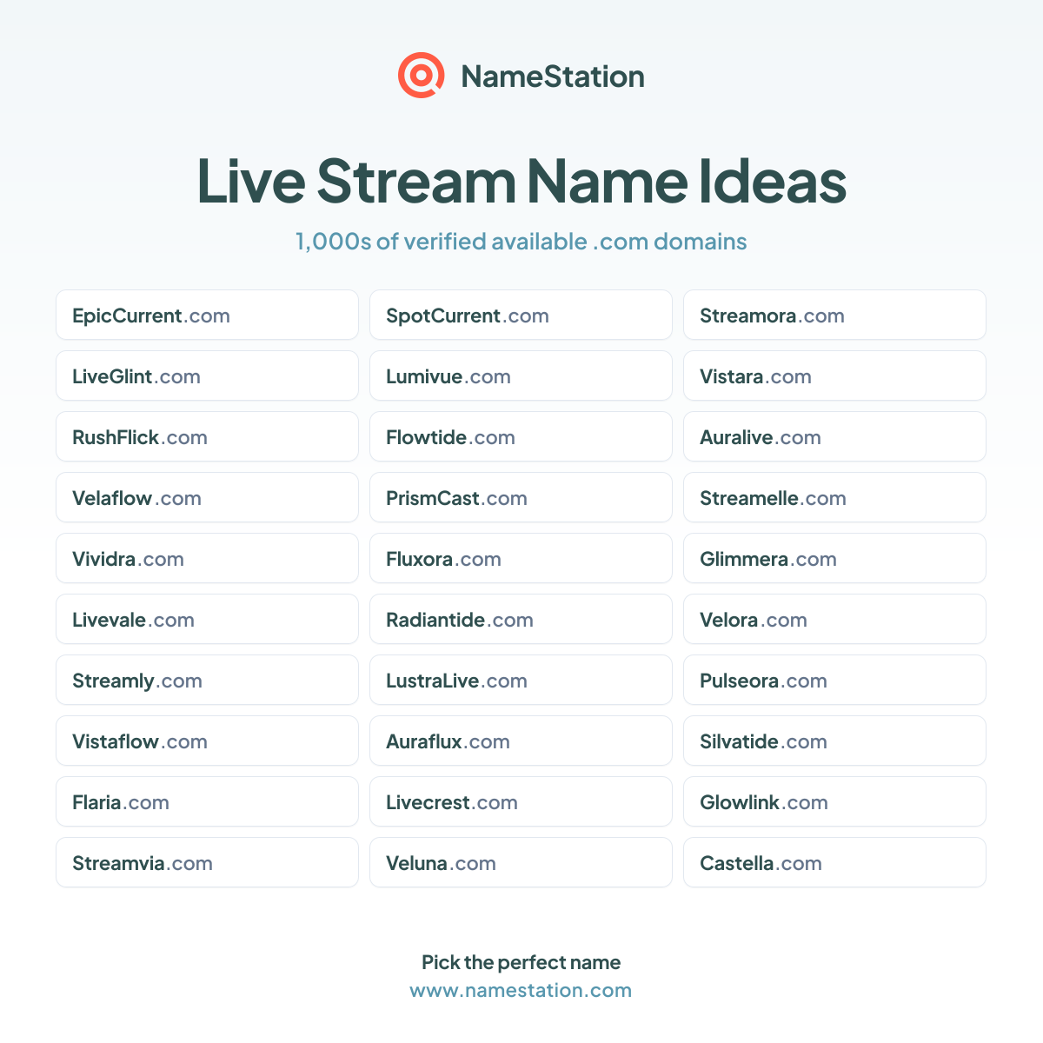Viewport: 1043px width, 1043px height.
Task: Pick Castella.com in the bottom row
Action: tap(834, 862)
